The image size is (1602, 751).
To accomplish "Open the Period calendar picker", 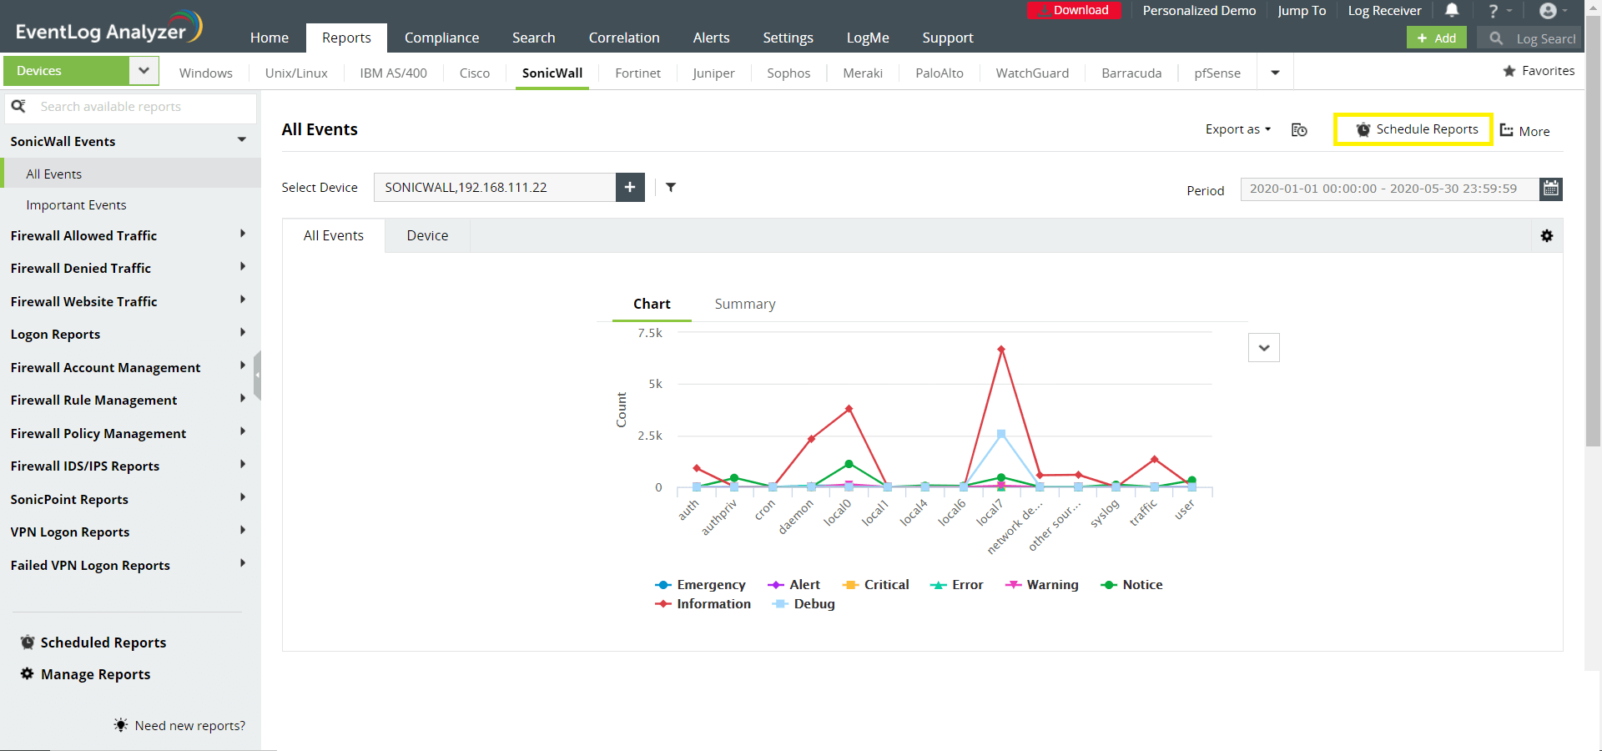I will point(1551,189).
